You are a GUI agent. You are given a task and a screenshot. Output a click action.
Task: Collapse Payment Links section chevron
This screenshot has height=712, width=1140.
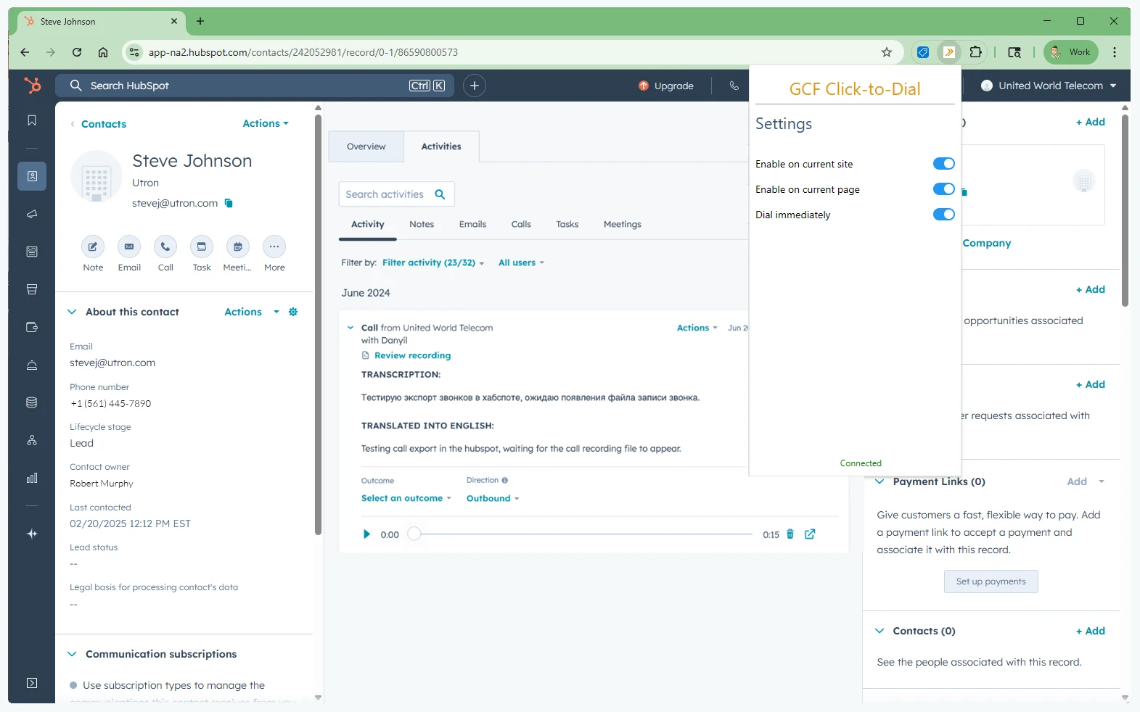[879, 481]
